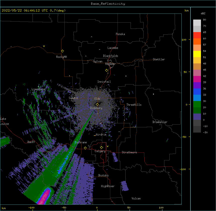
Task: Click the Innisfail town label
Action: pyautogui.click(x=104, y=82)
